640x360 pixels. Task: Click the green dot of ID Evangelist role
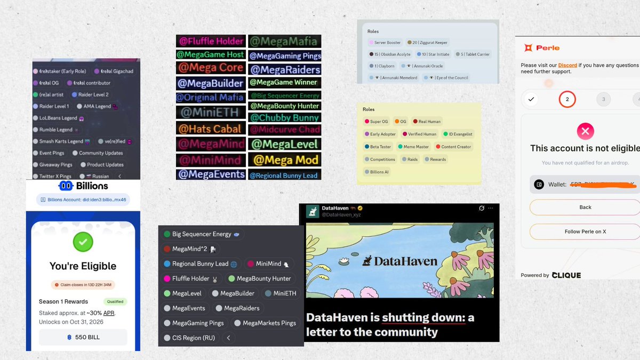click(445, 134)
